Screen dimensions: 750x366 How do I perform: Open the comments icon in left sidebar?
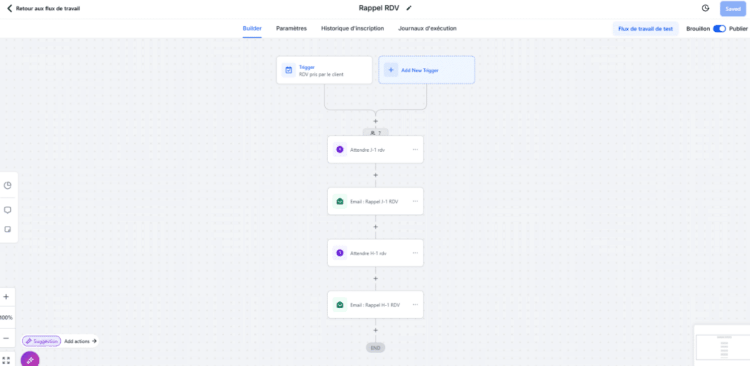coord(7,210)
